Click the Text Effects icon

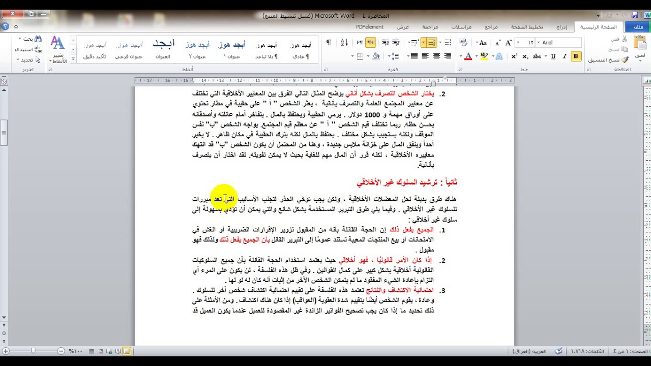pyautogui.click(x=499, y=56)
